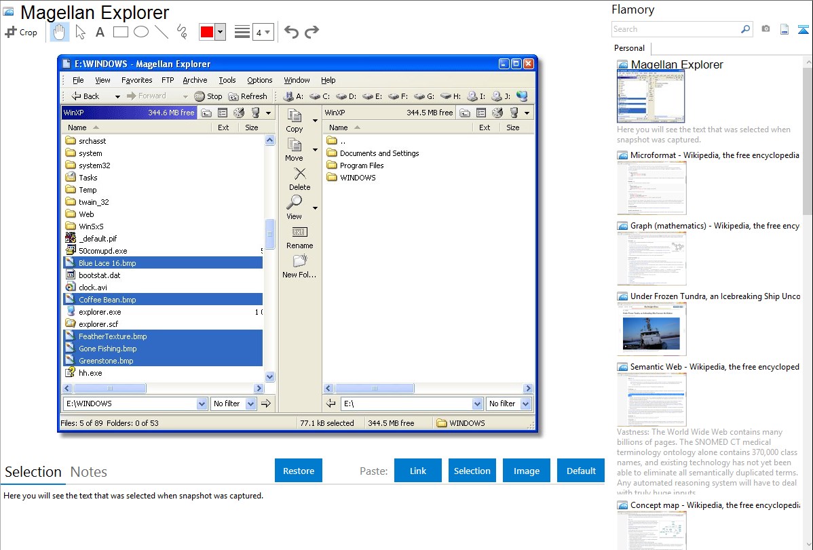Open the Archive menu
Image resolution: width=813 pixels, height=550 pixels.
point(195,80)
